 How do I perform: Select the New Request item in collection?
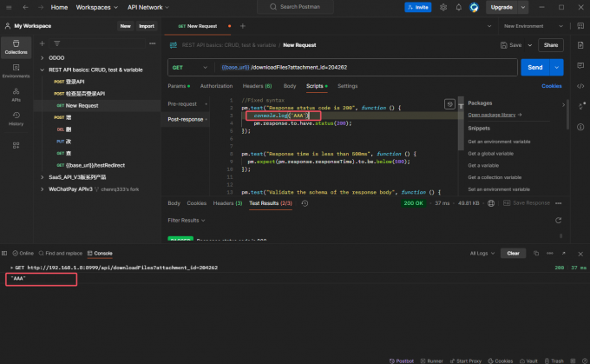tap(82, 106)
